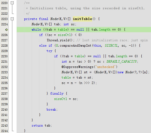Click 'DEFAULT_CAPACITY' constant on line 2231

click(x=122, y=62)
